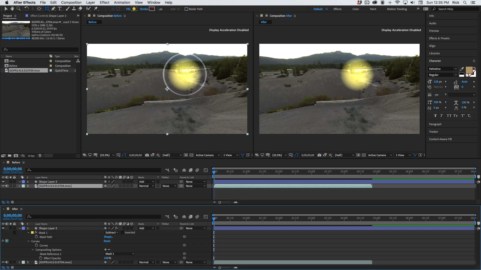Open Spotlight search in the menu bar
The image size is (481, 270).
click(465, 3)
